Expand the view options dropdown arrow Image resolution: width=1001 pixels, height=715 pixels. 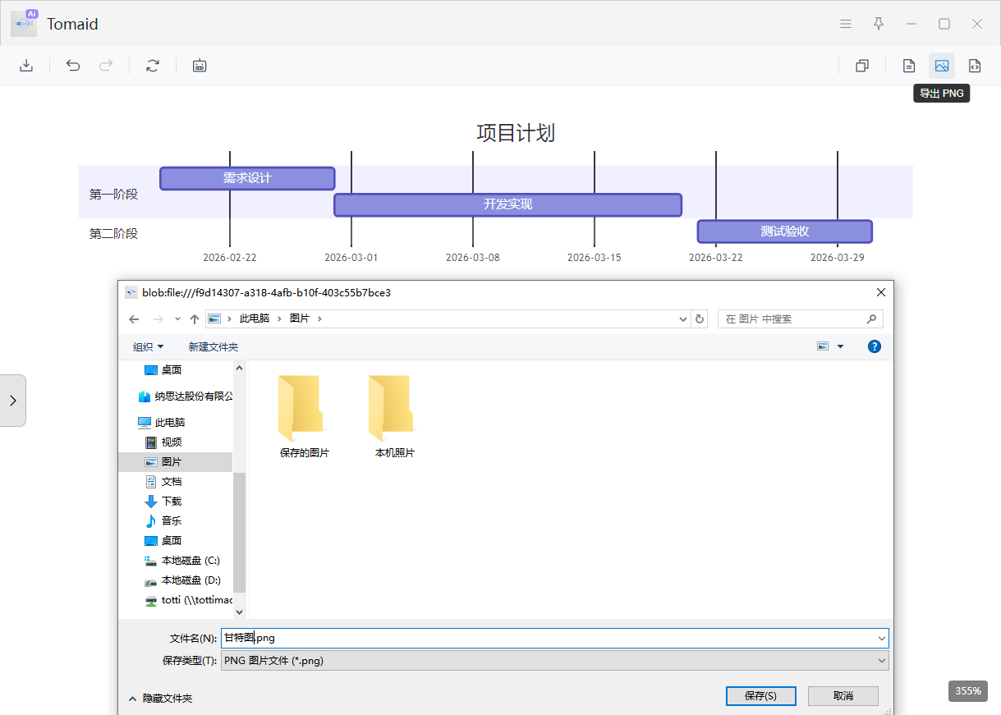click(x=840, y=346)
